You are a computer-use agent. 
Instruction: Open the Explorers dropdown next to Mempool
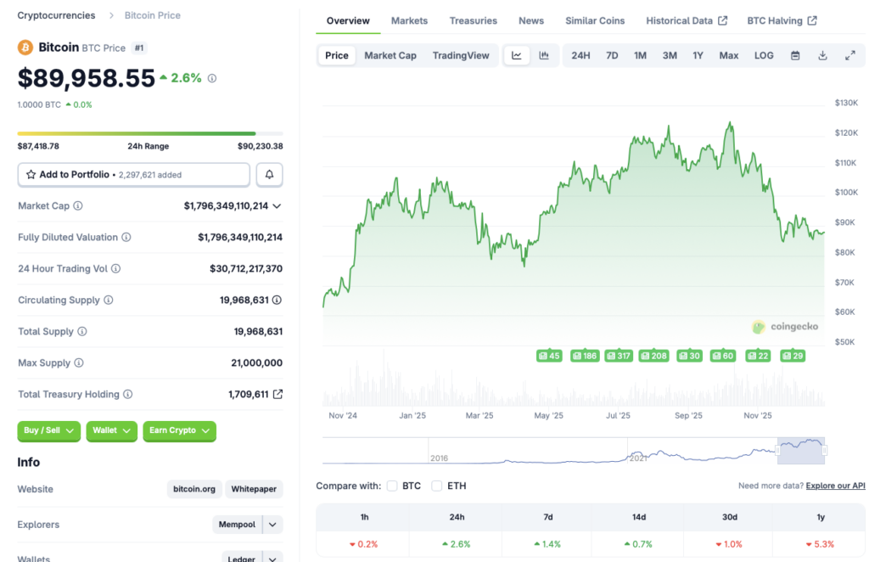pos(273,524)
